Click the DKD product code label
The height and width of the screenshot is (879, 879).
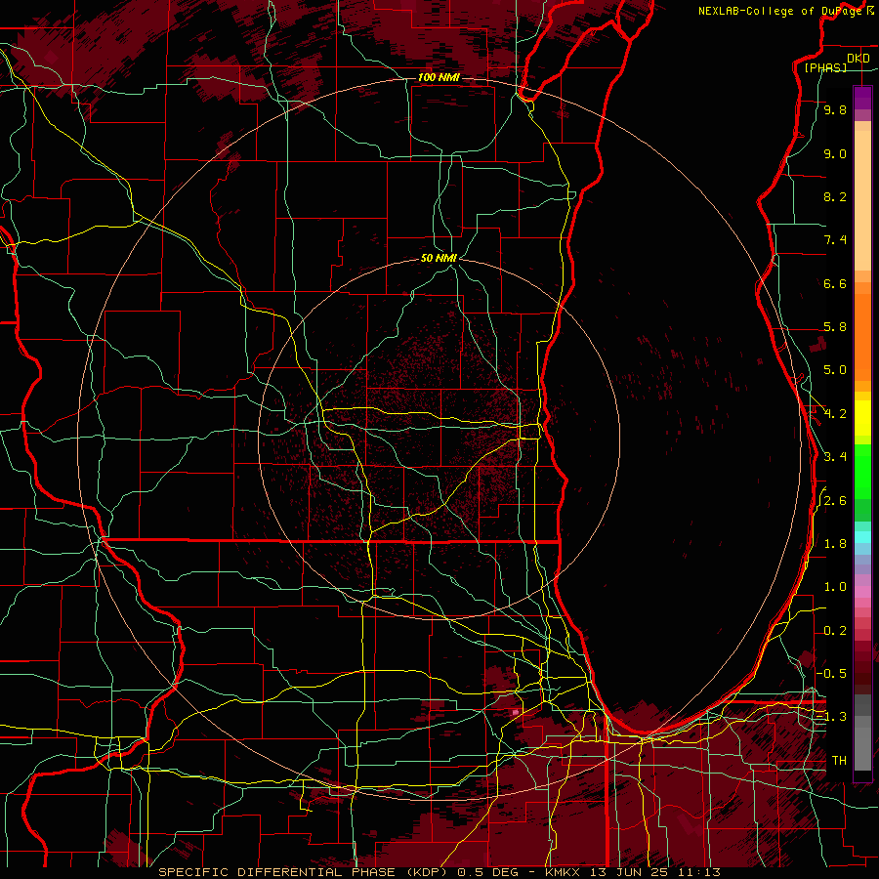point(858,58)
